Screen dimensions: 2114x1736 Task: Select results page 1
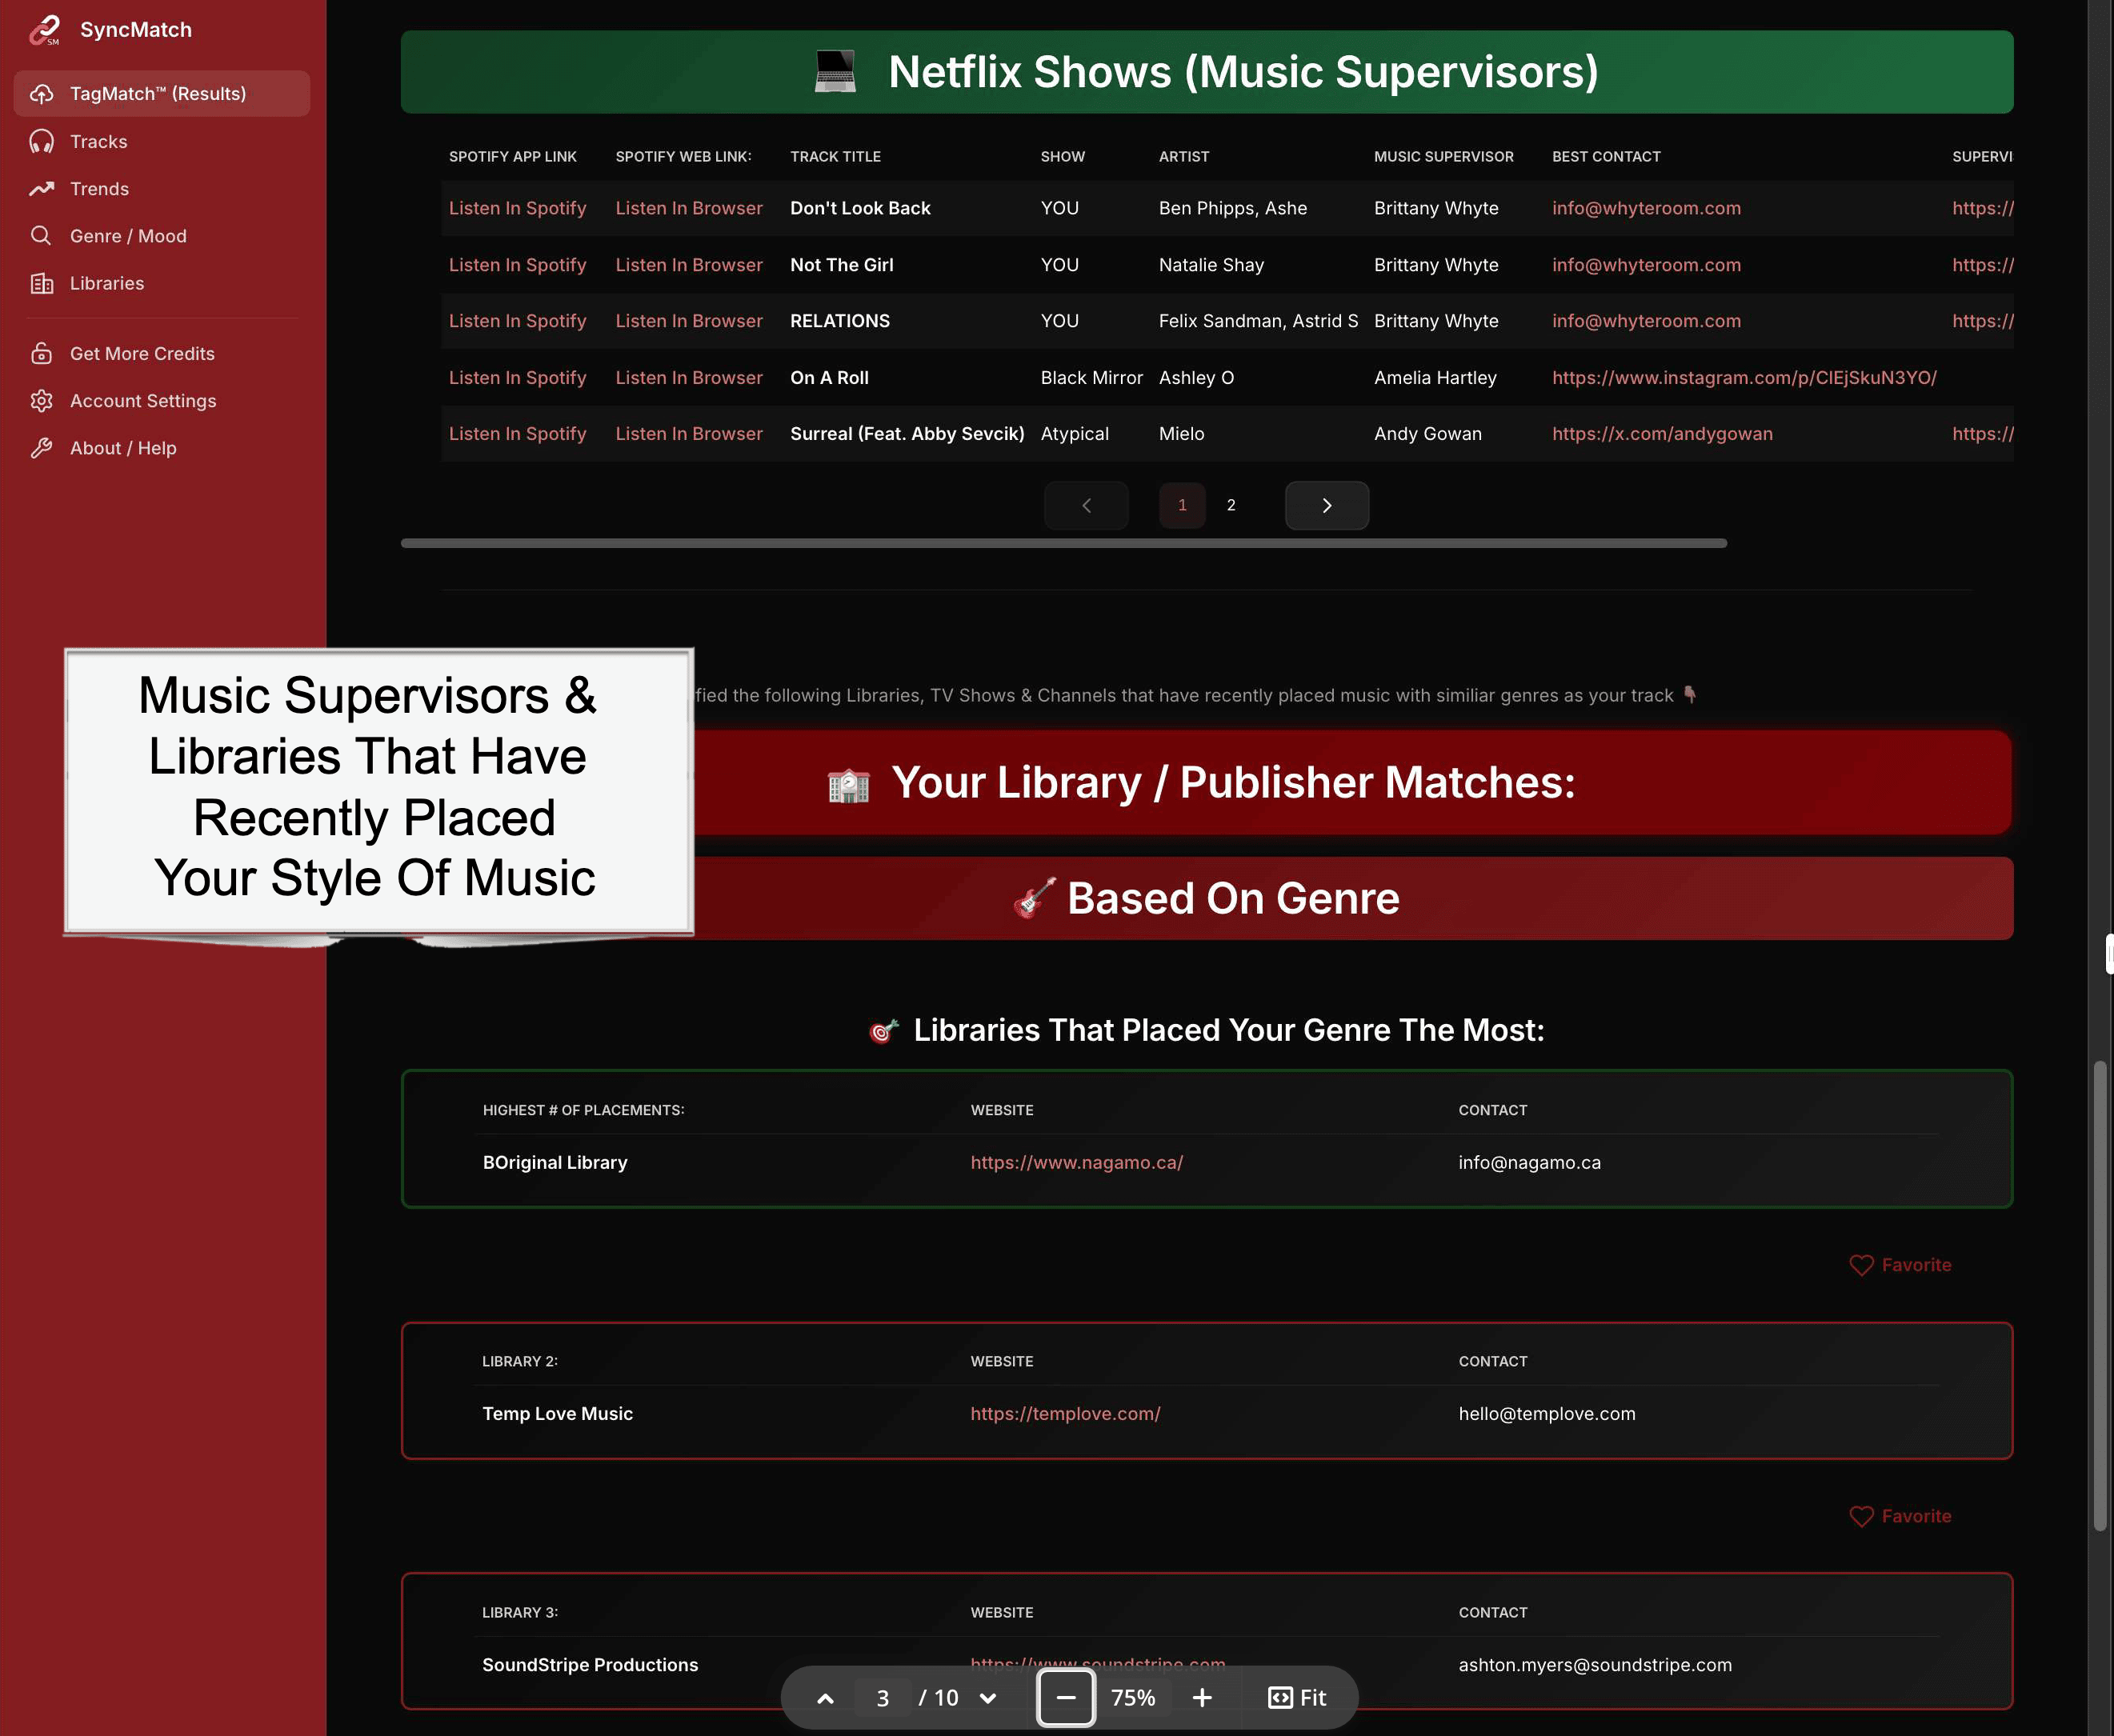pyautogui.click(x=1182, y=506)
